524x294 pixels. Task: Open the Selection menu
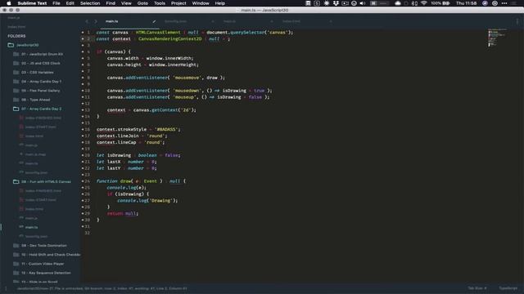[90, 3]
